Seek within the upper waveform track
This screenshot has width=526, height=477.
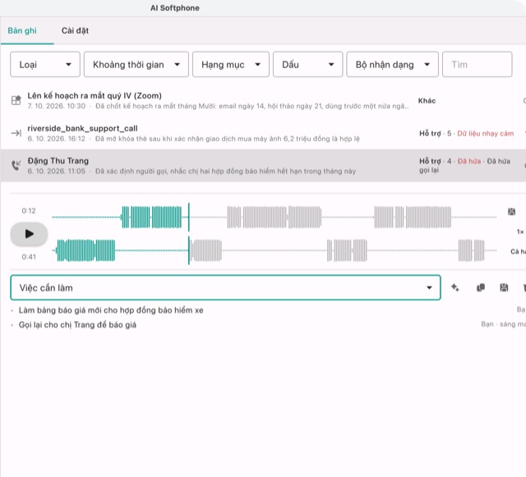pos(274,218)
